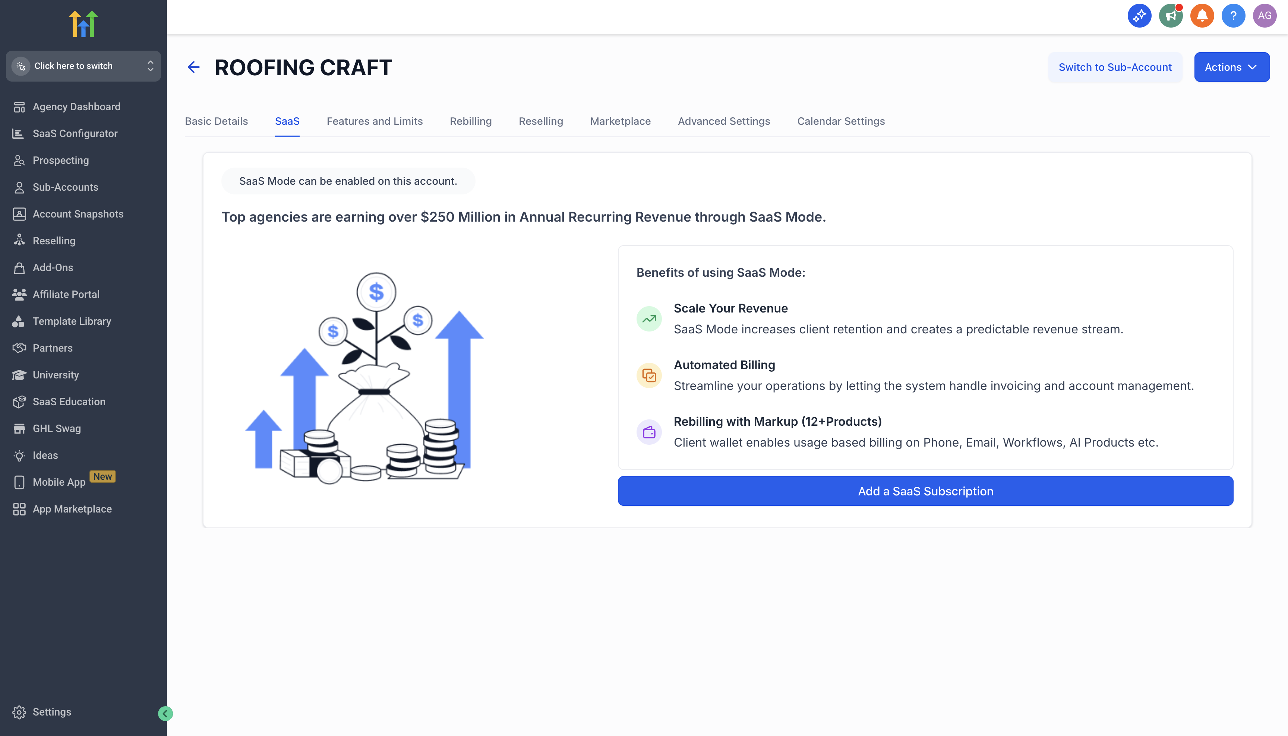
Task: Click Add a SaaS Subscription button
Action: [x=925, y=491]
